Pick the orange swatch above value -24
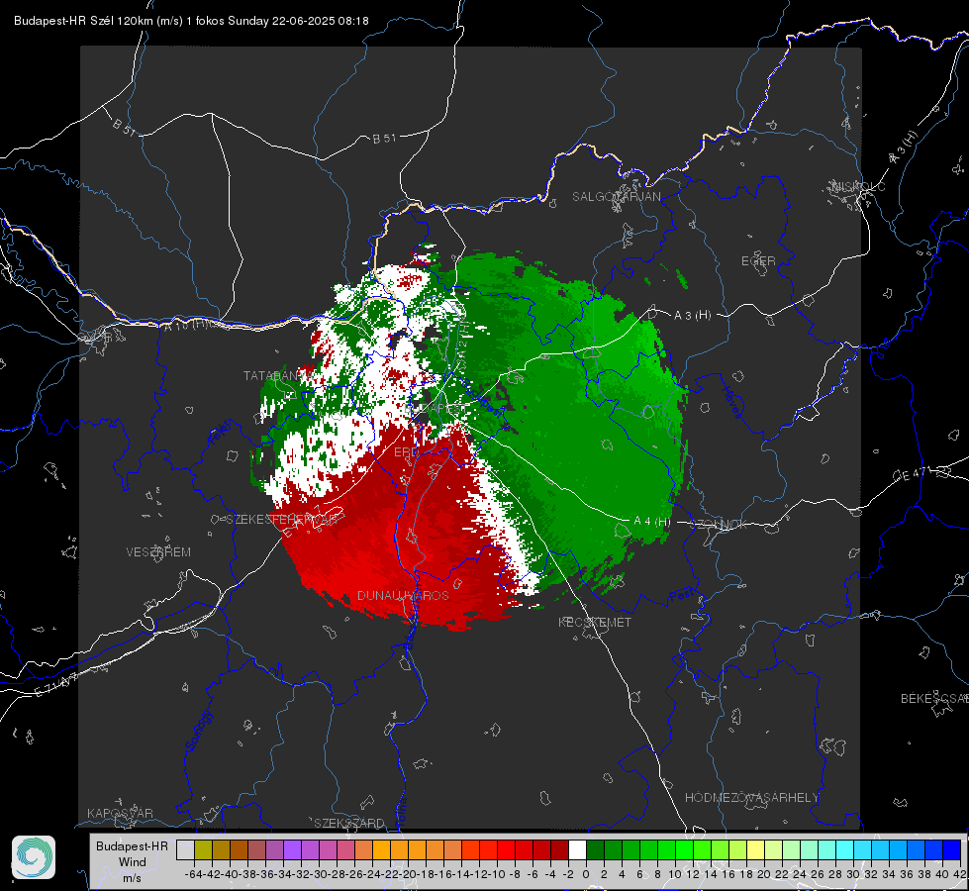This screenshot has width=969, height=891. (x=381, y=849)
